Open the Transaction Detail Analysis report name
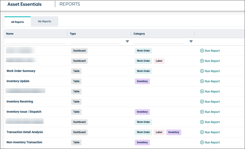The width and height of the screenshot is (245, 149). (25, 132)
